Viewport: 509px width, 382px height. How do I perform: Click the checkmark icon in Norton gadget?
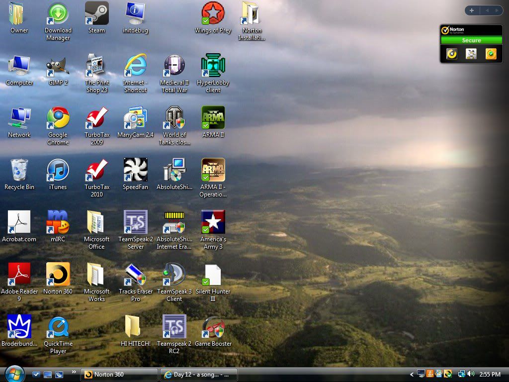(x=491, y=54)
